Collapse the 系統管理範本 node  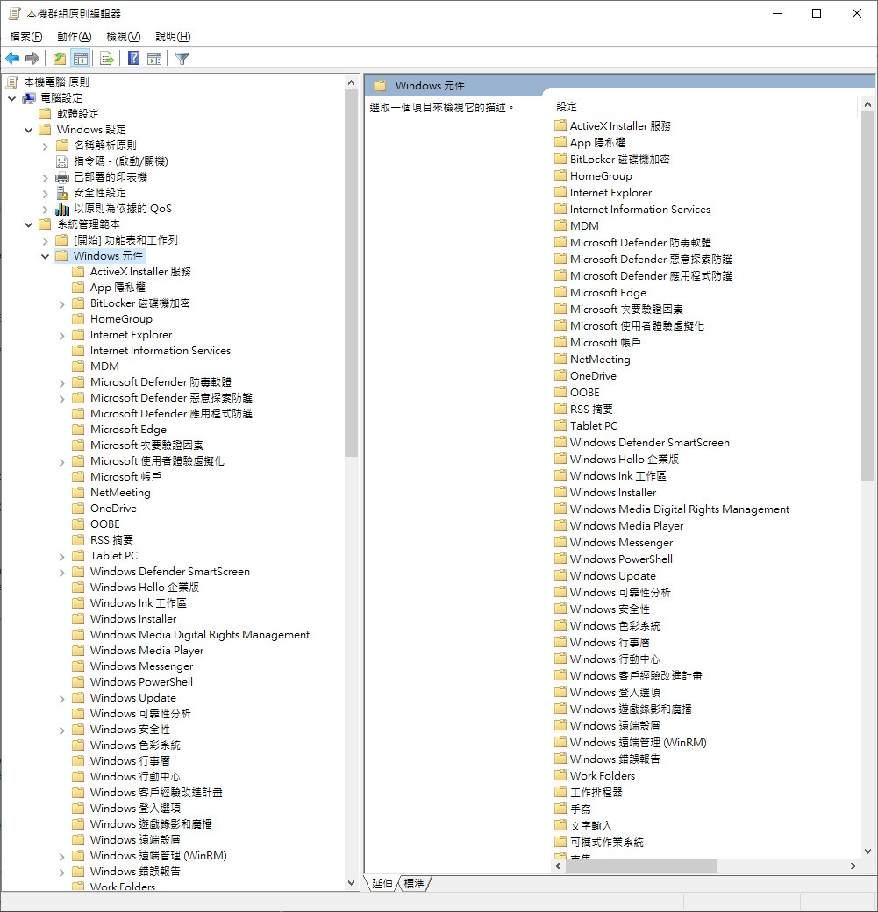(x=29, y=224)
